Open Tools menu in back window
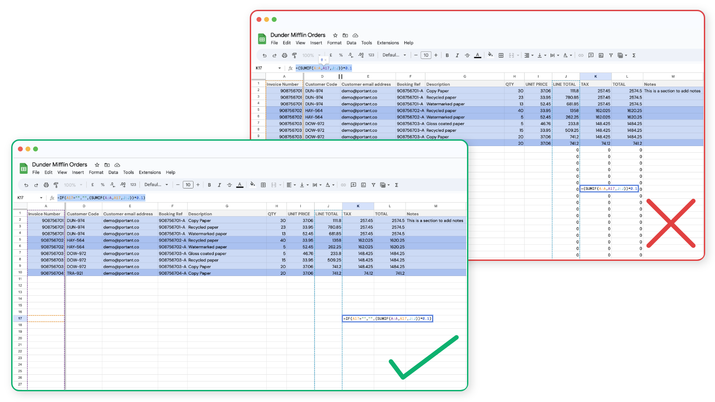This screenshot has height=402, width=715. tap(366, 43)
